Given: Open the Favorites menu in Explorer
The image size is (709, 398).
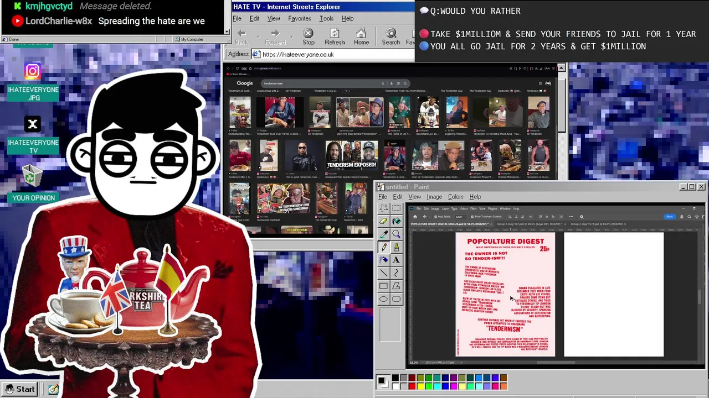Looking at the screenshot, I should tap(299, 19).
